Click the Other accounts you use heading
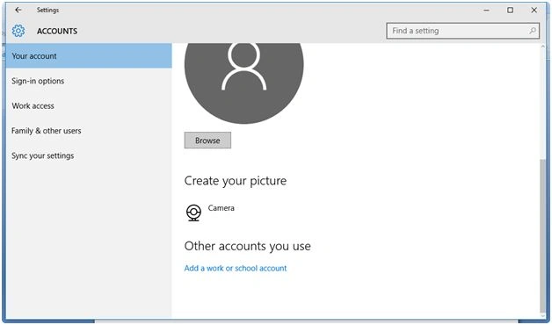 [x=248, y=246]
